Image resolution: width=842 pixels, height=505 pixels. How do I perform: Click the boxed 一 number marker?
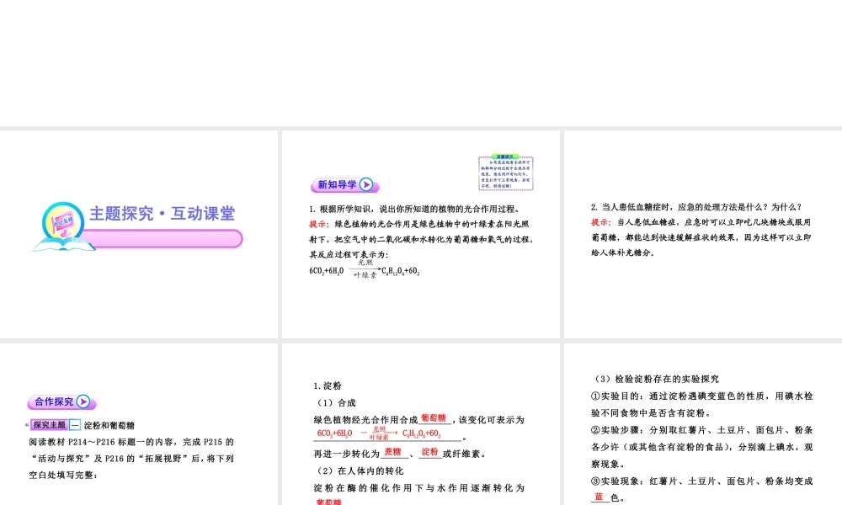75,425
